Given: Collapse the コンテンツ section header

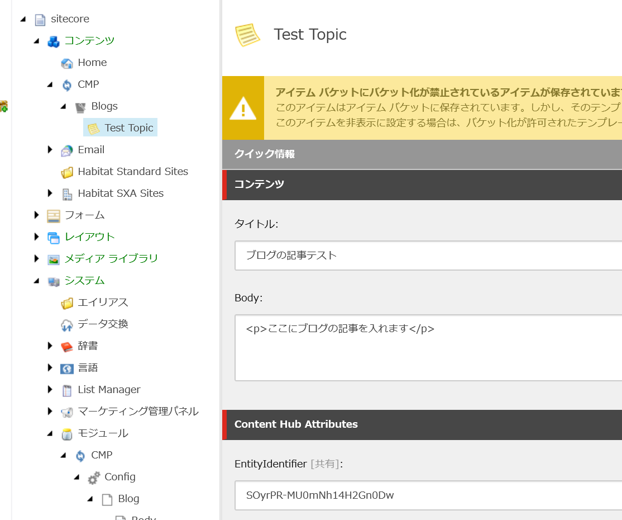Looking at the screenshot, I should [422, 185].
